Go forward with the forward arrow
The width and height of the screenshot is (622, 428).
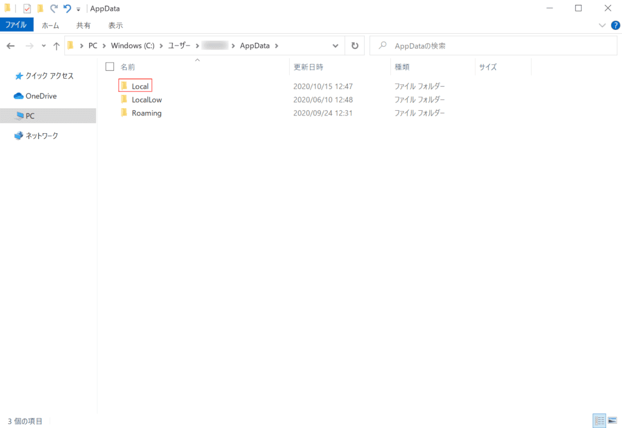(x=29, y=46)
